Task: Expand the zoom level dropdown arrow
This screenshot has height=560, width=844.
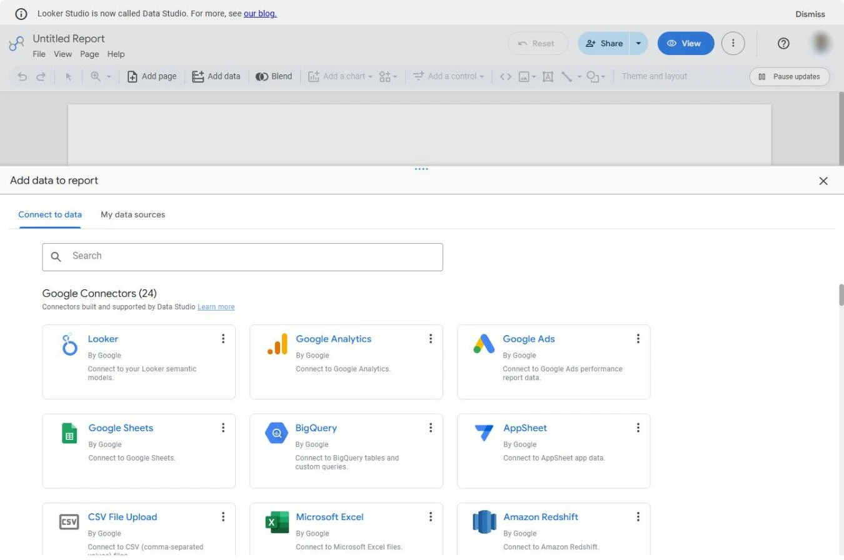Action: click(x=109, y=77)
